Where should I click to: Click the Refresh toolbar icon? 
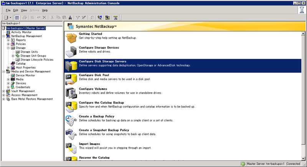coord(92,18)
